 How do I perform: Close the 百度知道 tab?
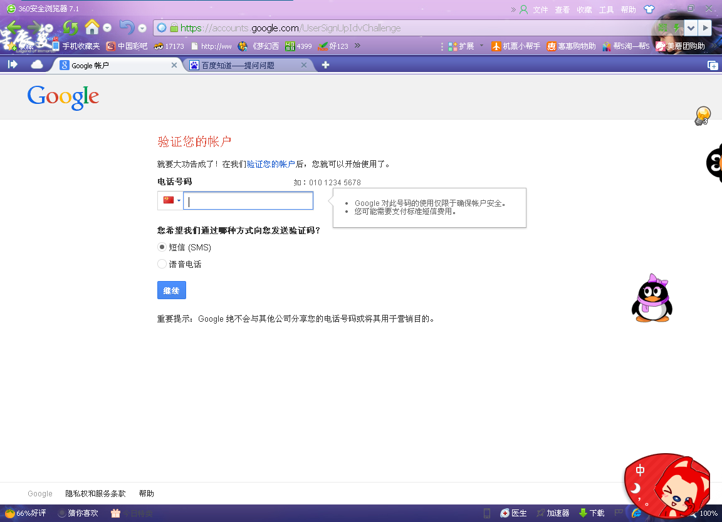304,65
